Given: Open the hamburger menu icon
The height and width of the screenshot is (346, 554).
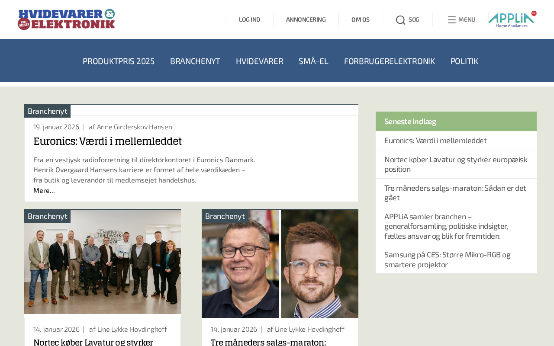Looking at the screenshot, I should (452, 20).
